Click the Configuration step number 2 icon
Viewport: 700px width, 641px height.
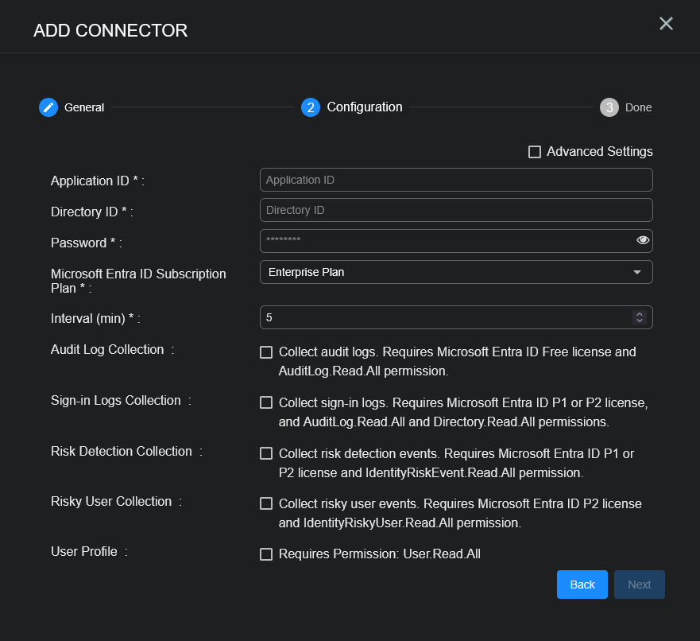[x=311, y=107]
